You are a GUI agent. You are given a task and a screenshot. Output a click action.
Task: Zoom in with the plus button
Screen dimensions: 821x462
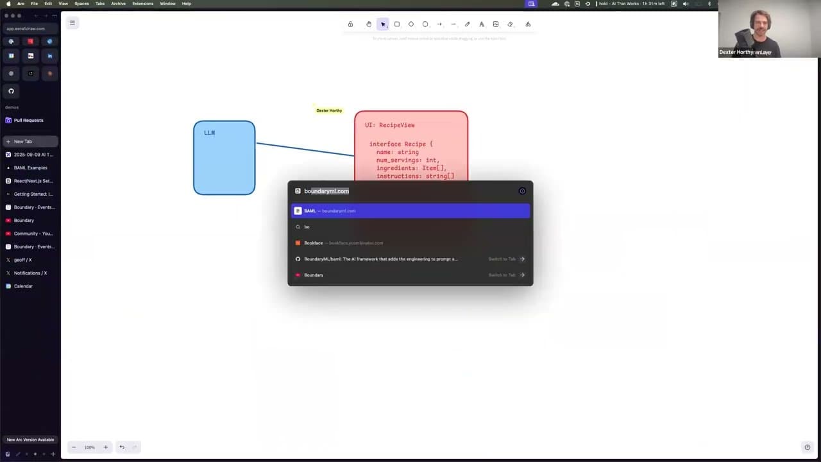point(106,447)
